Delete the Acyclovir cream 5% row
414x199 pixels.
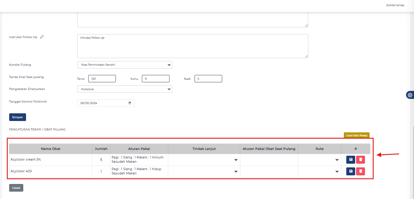360,160
